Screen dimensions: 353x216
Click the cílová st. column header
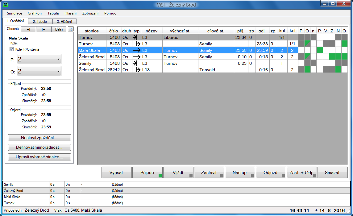tap(216, 31)
